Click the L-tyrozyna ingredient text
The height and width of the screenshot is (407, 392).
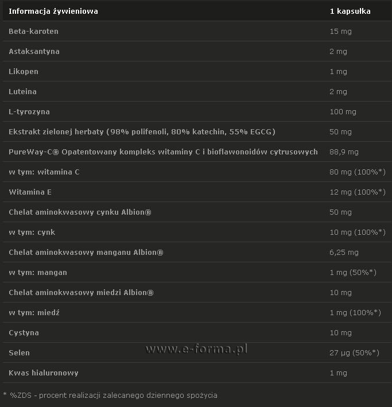click(x=29, y=112)
